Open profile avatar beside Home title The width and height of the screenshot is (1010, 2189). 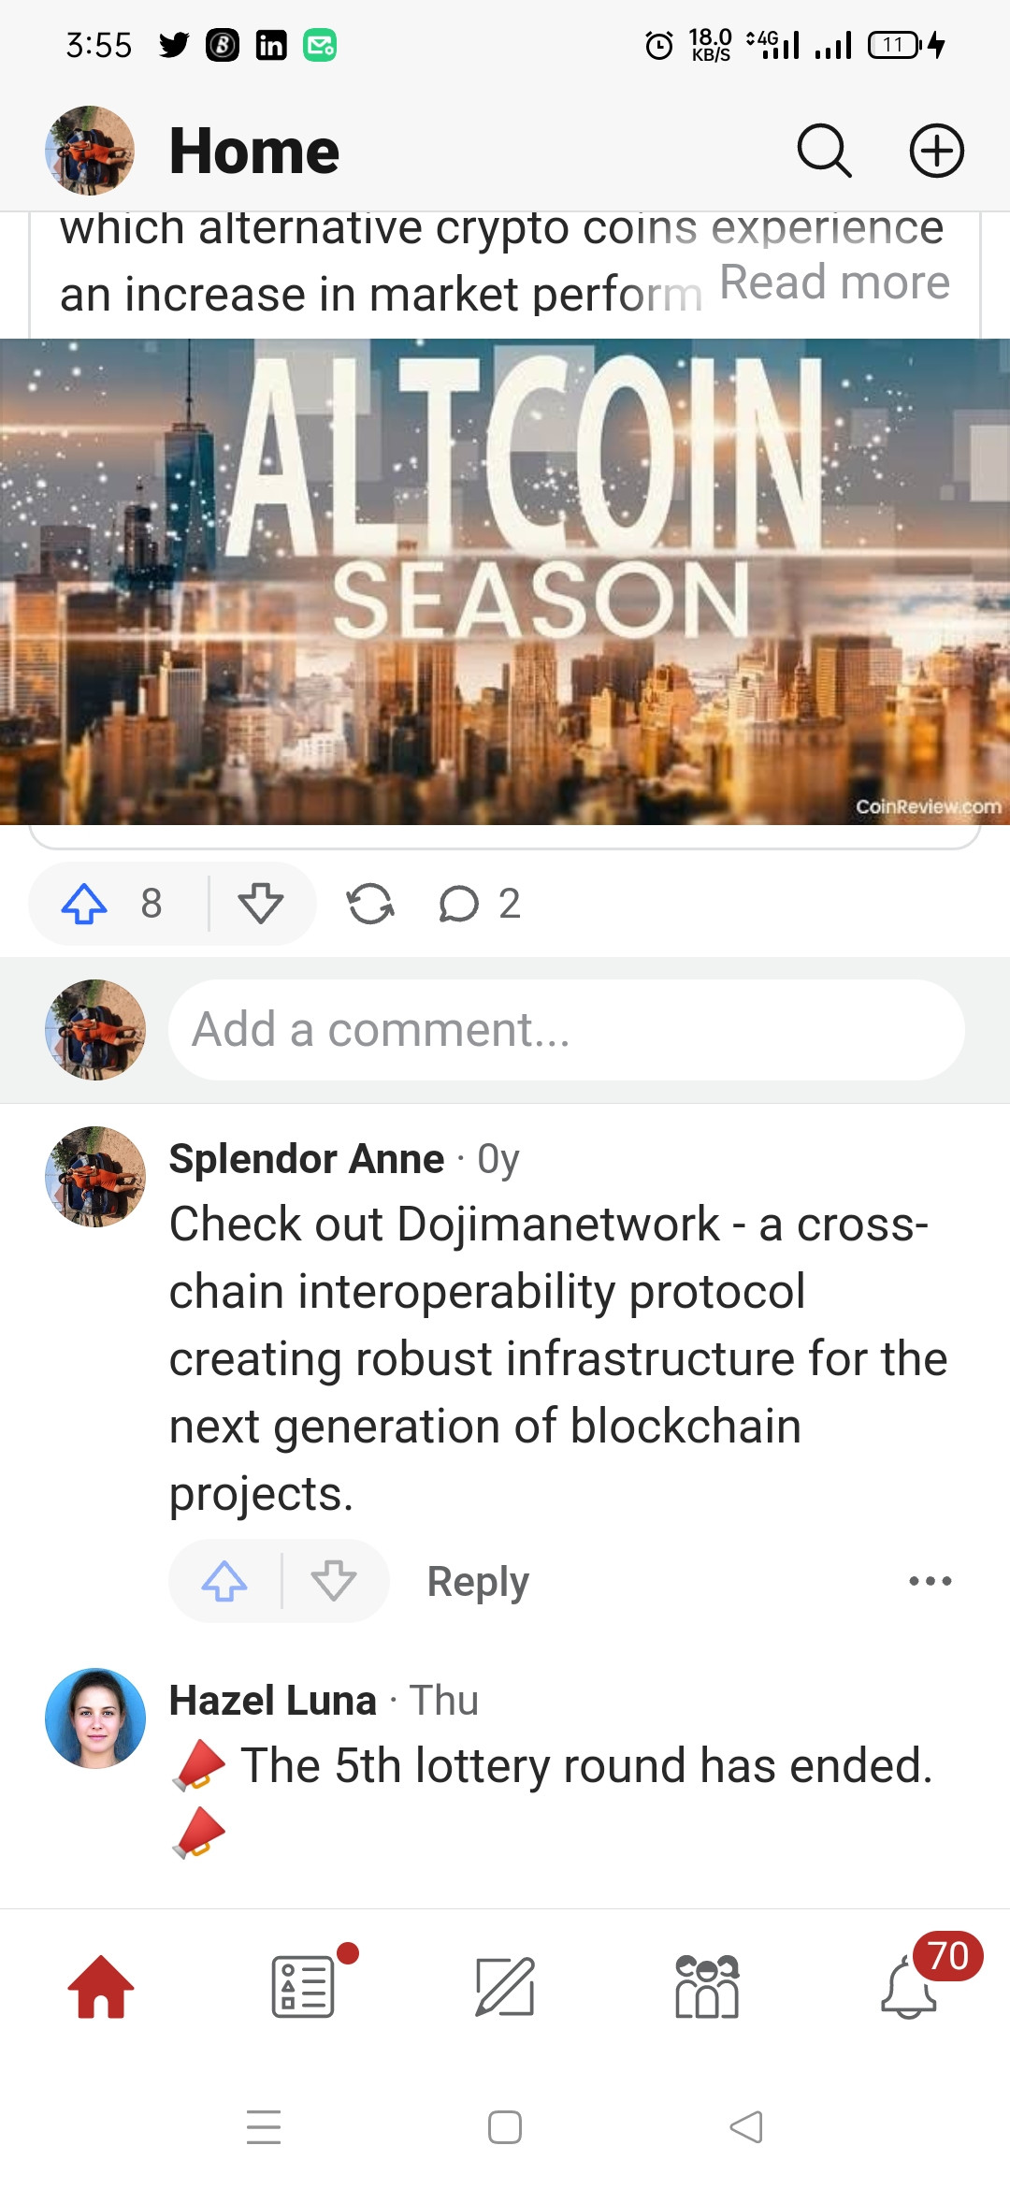point(90,151)
